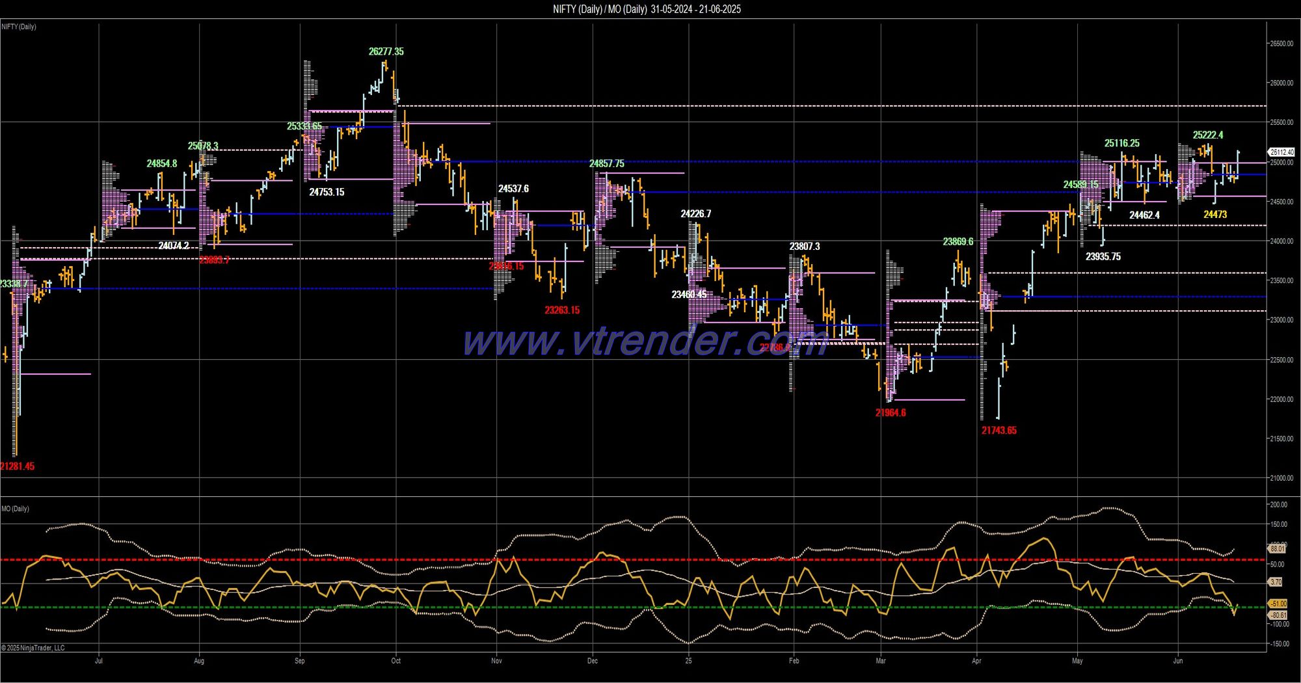Click the 24537.6 price label
Screen dimensions: 1301x683
(513, 189)
